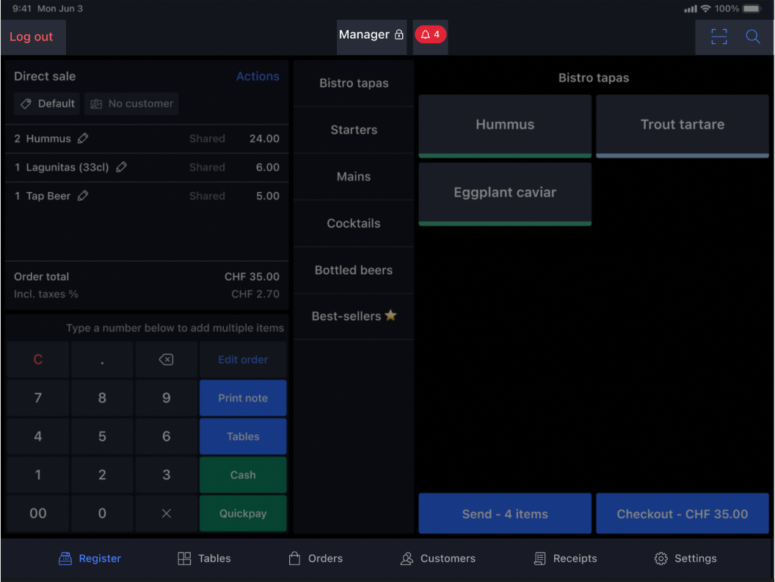Open the notifications bell showing 4

click(430, 34)
